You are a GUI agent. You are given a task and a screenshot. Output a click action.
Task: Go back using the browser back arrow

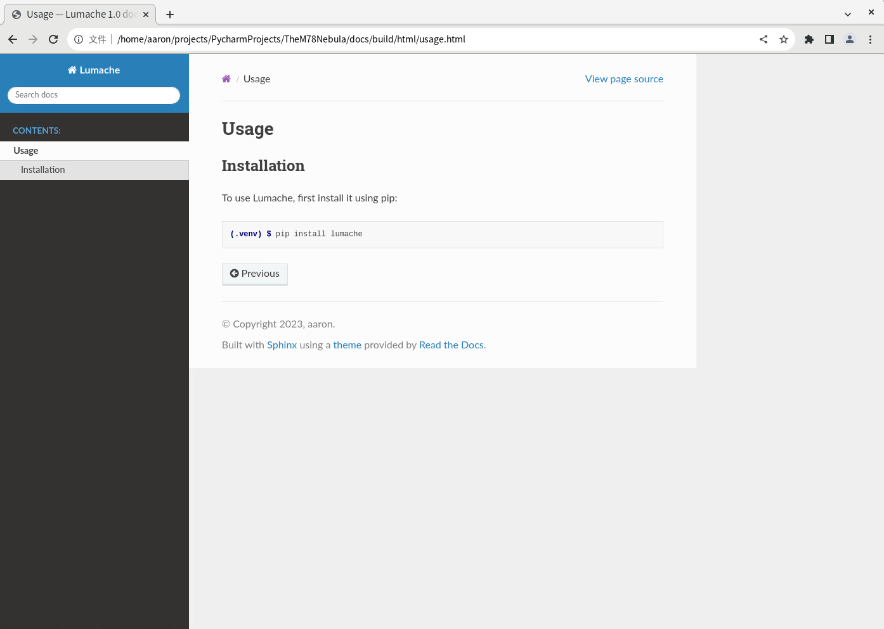13,39
